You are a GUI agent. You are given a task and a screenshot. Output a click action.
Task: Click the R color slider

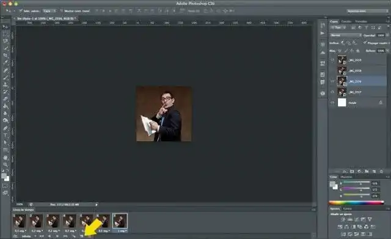[x=356, y=183]
